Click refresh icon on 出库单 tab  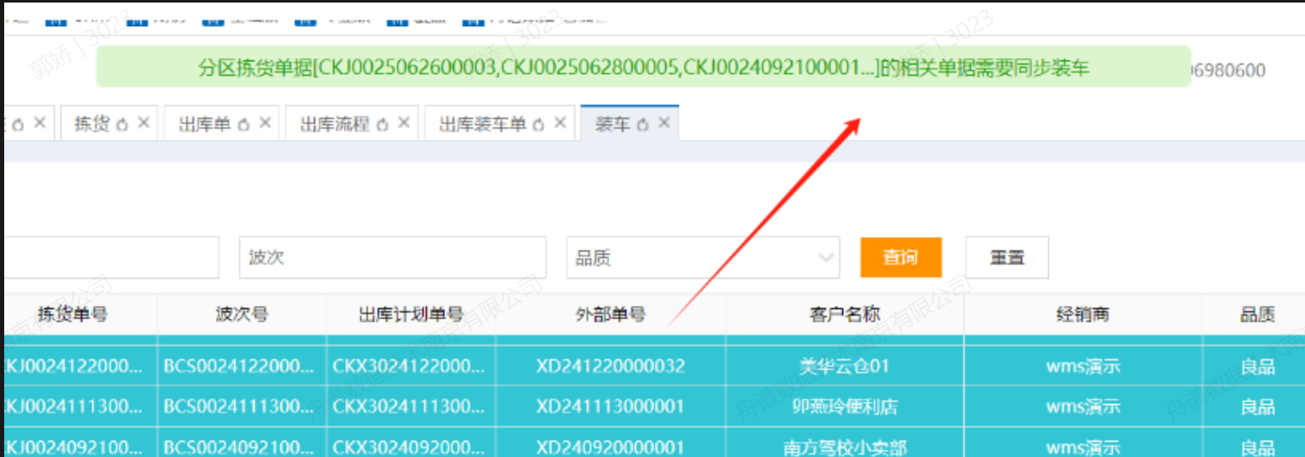(x=244, y=124)
